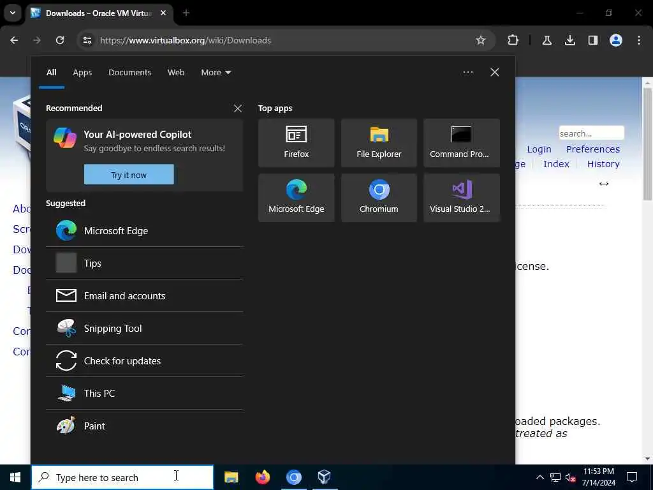The image size is (653, 490).
Task: Open the tab search dropdown
Action: coord(13,13)
